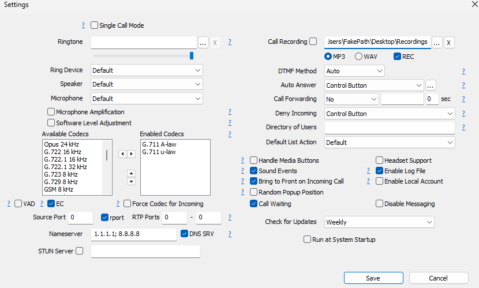The image size is (479, 288).
Task: Open the Check for Updates dropdown
Action: tap(379, 222)
